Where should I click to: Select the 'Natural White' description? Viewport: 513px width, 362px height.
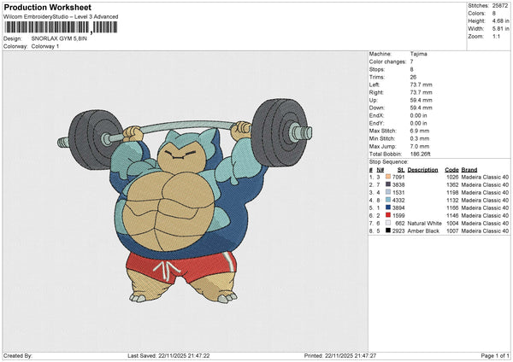(x=425, y=224)
